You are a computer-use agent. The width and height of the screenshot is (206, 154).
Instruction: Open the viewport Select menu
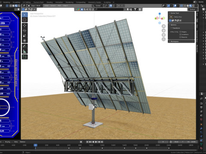pyautogui.click(x=53, y=6)
